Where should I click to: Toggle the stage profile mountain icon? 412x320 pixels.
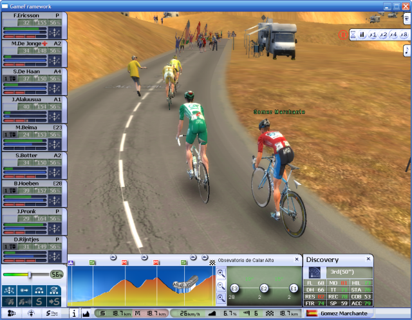click(x=86, y=314)
